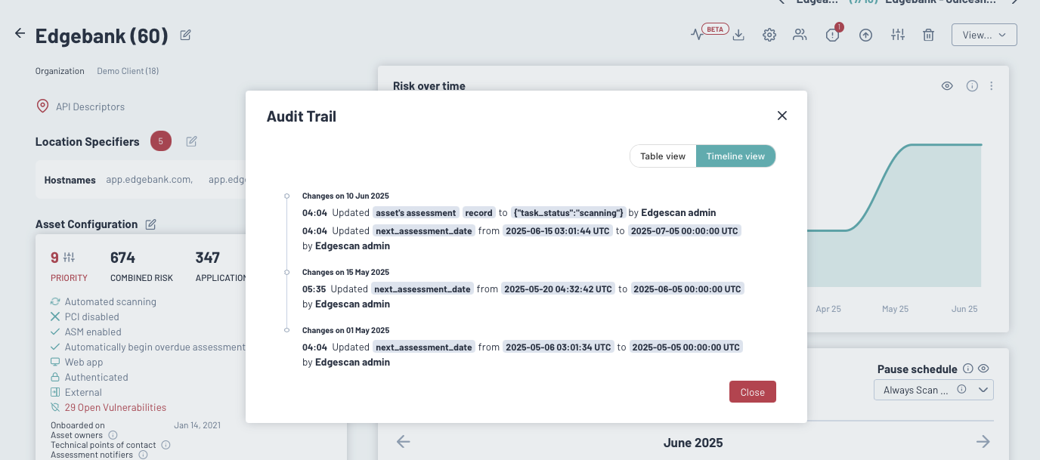Click the Web app monitor icon

(54, 363)
